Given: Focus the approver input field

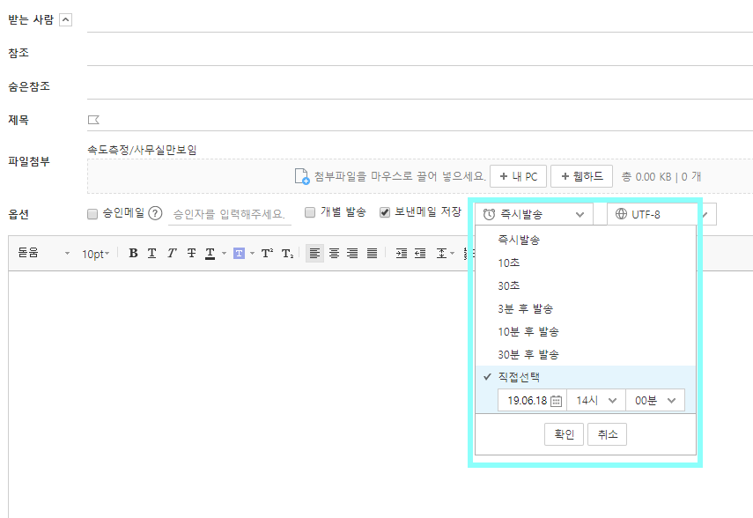Looking at the screenshot, I should pos(230,214).
